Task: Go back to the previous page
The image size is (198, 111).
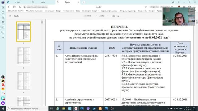Action: click(9, 7)
